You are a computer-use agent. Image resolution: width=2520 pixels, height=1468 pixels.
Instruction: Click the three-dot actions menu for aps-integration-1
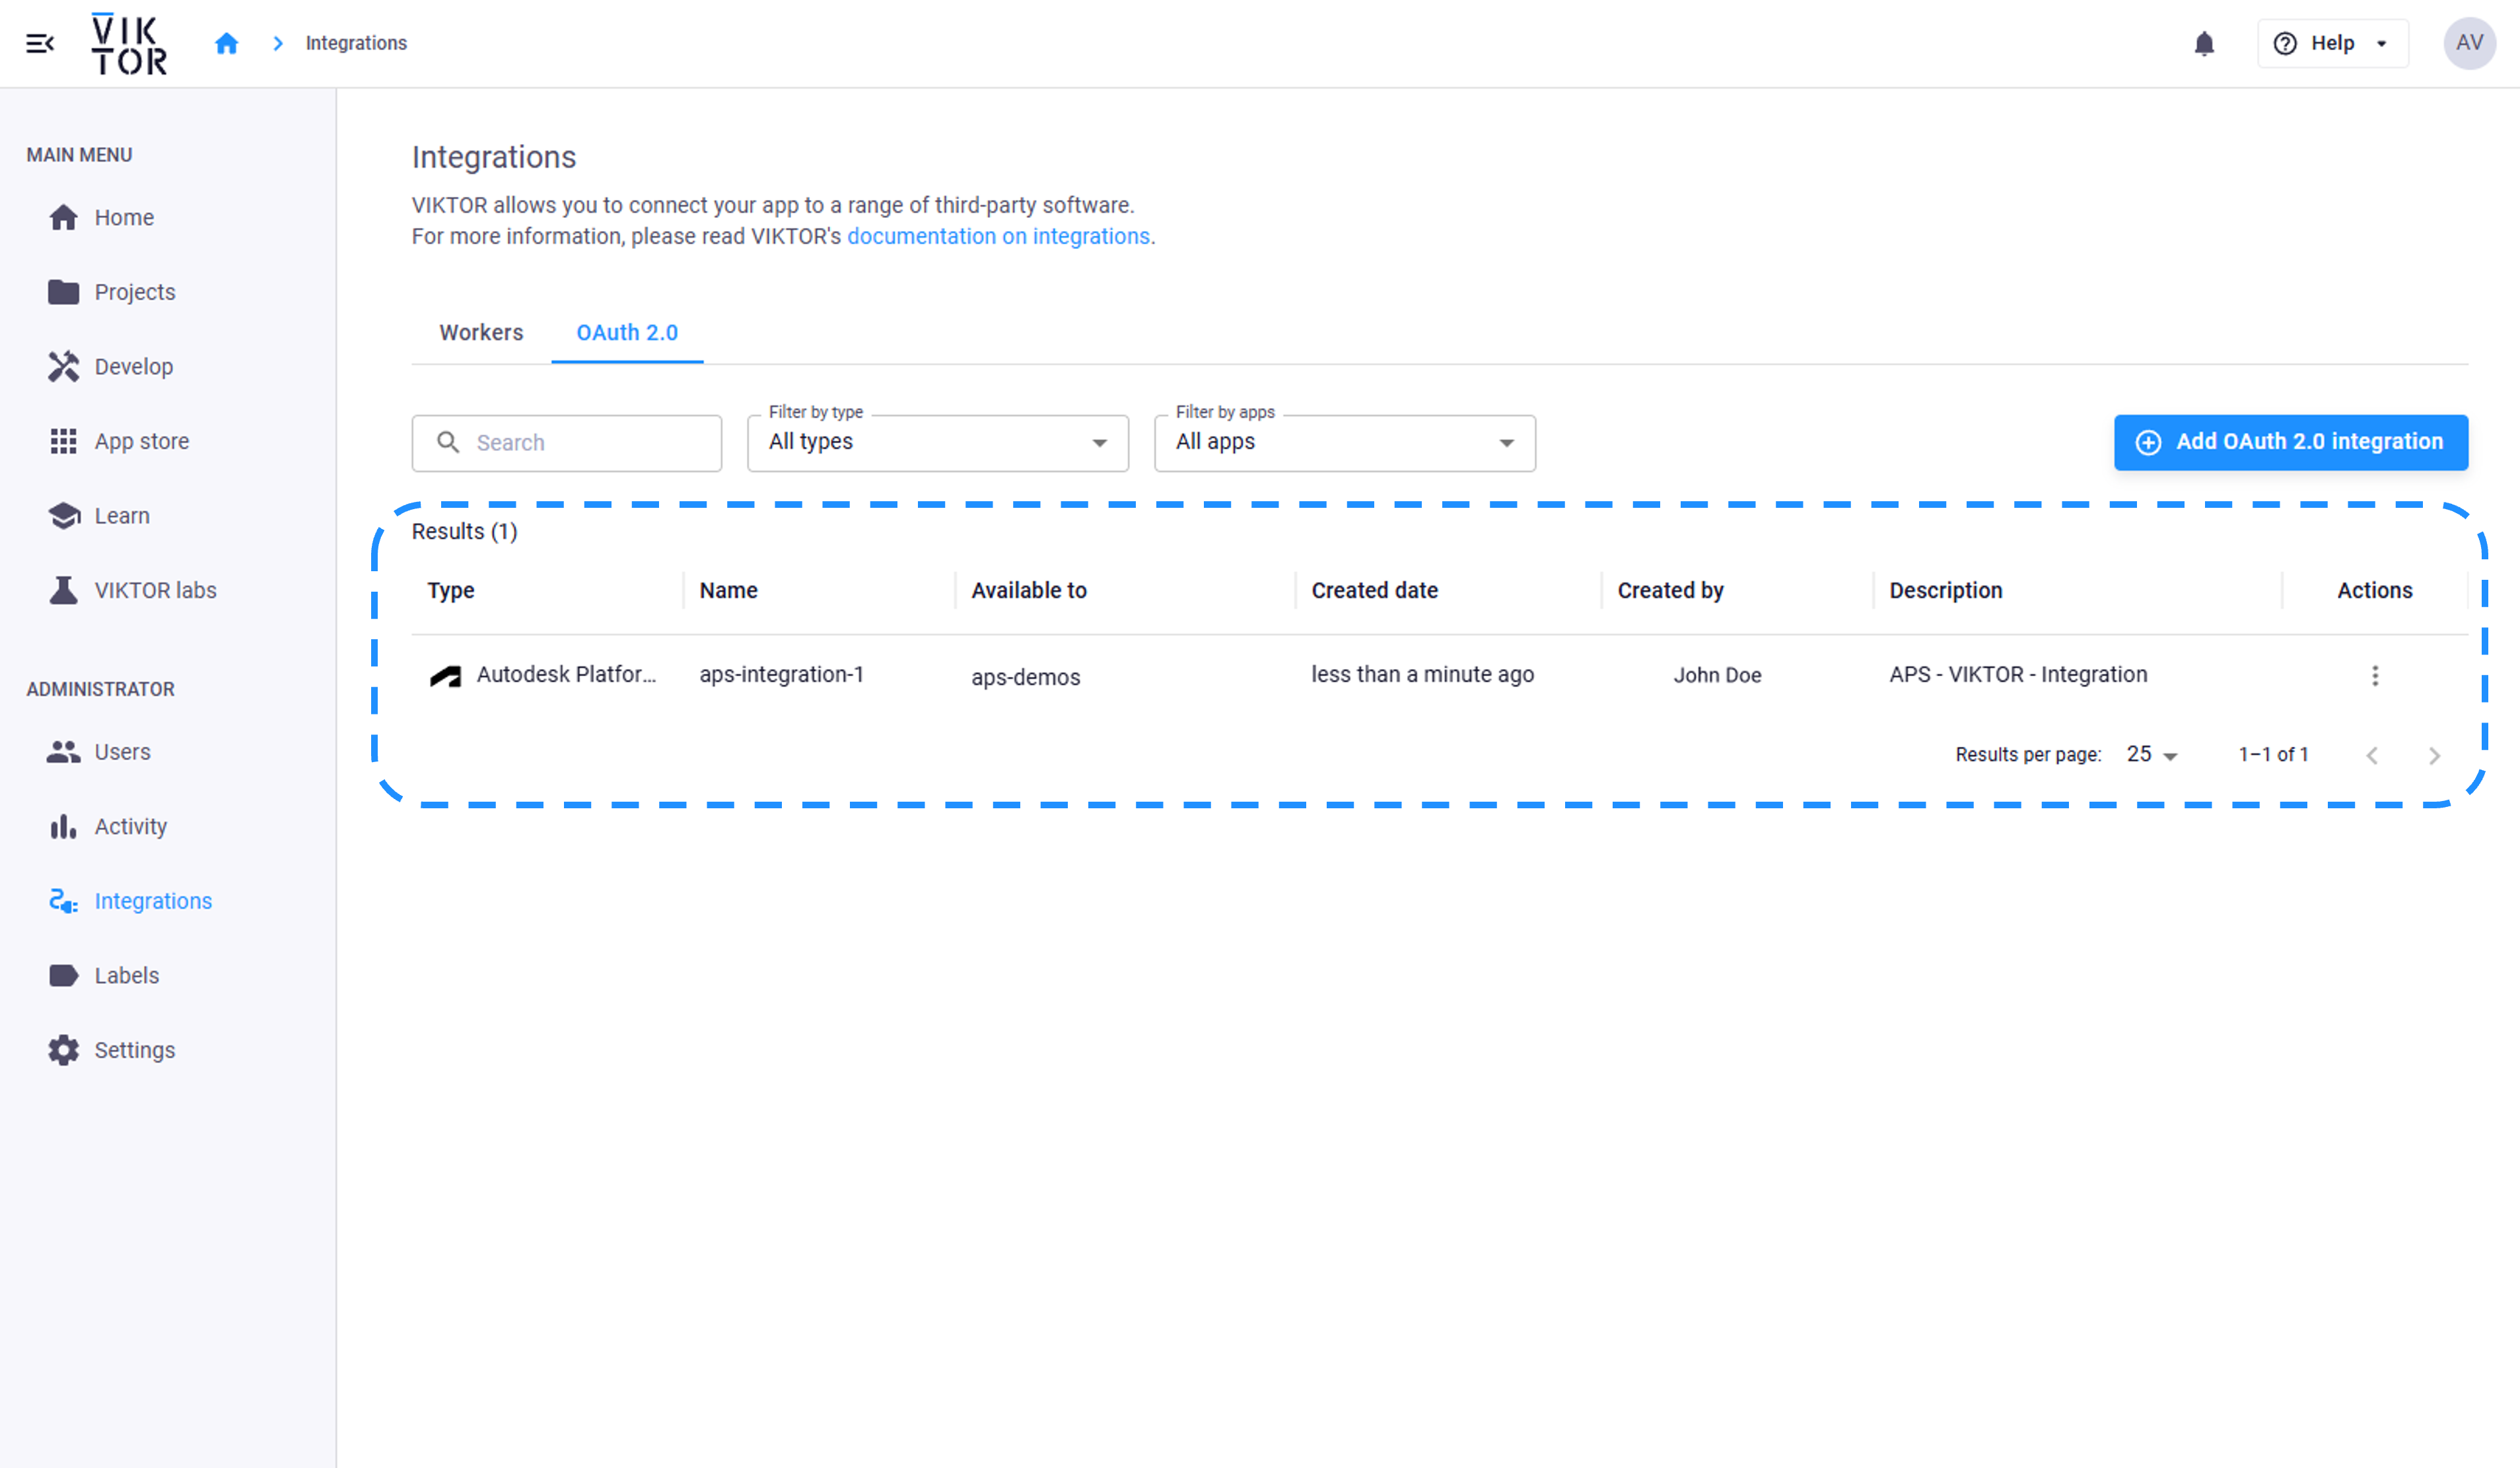pos(2375,675)
